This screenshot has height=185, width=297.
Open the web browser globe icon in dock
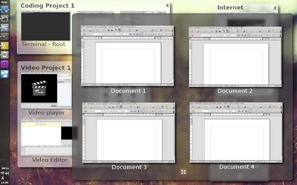point(5,9)
